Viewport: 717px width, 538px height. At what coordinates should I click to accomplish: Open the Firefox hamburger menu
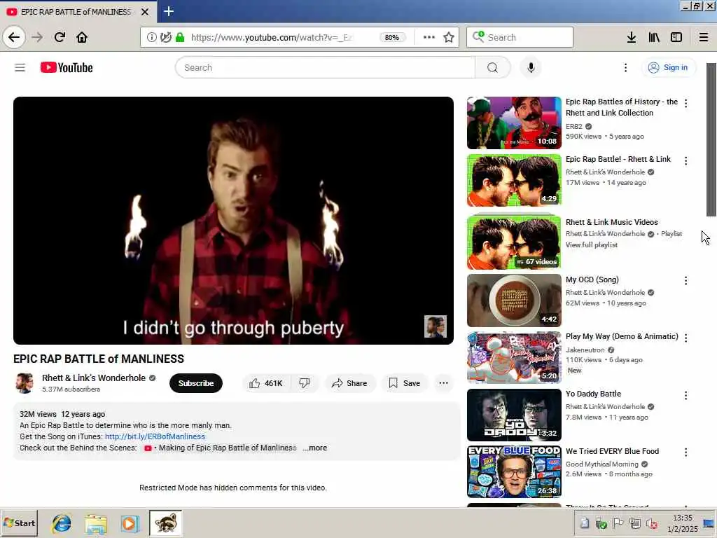tap(704, 37)
